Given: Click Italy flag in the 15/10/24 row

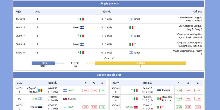Looking at the screenshot, I should click(x=82, y=19).
